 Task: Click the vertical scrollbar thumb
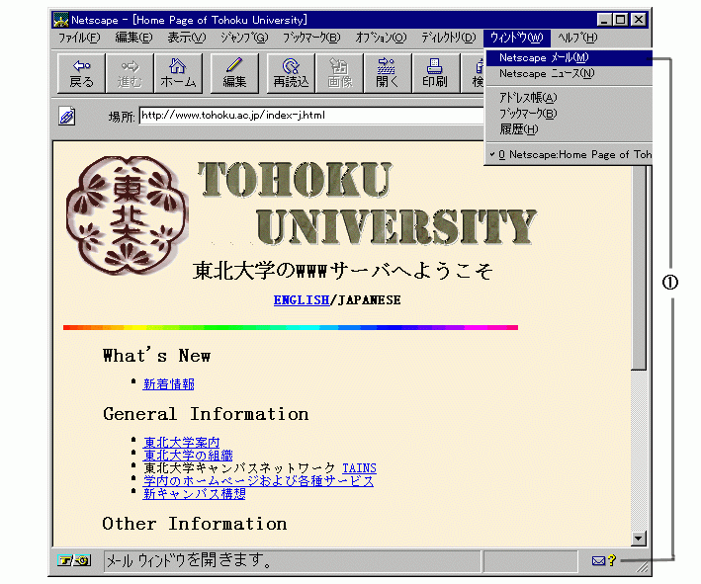(x=639, y=267)
